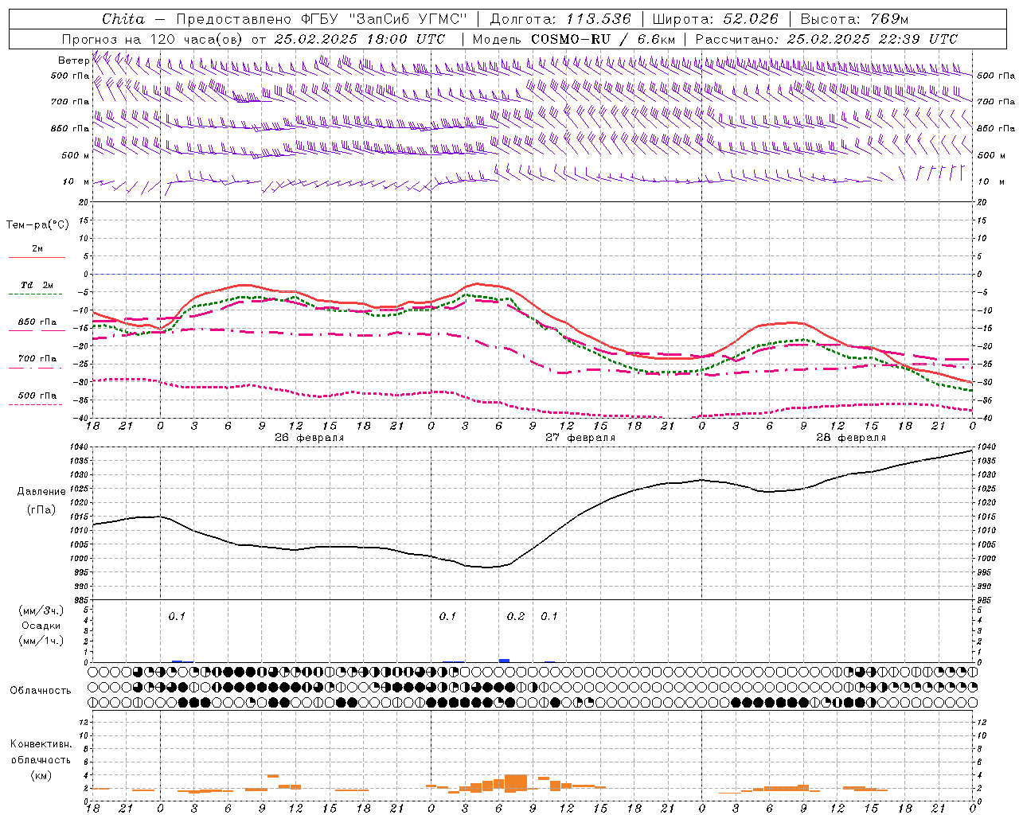
Task: Click the station name "Chita" in header
Action: click(123, 19)
